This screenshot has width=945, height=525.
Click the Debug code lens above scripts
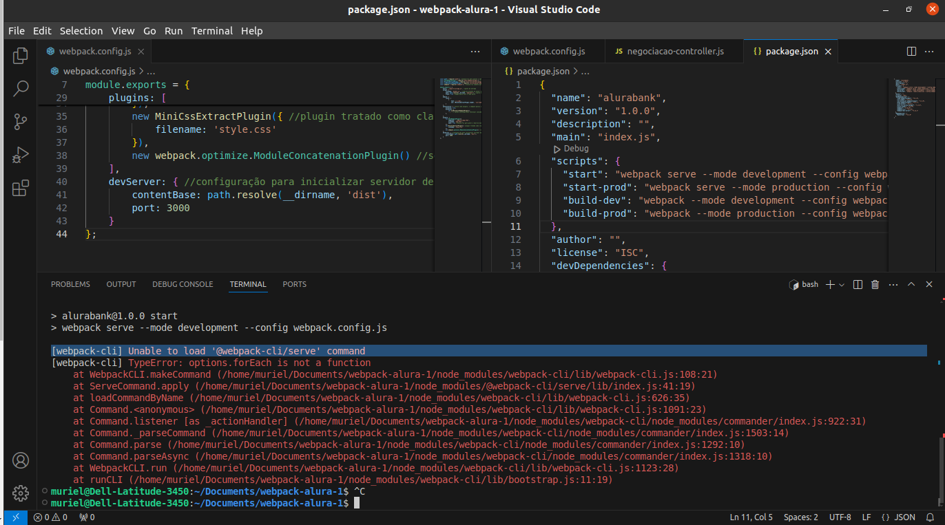tap(576, 149)
